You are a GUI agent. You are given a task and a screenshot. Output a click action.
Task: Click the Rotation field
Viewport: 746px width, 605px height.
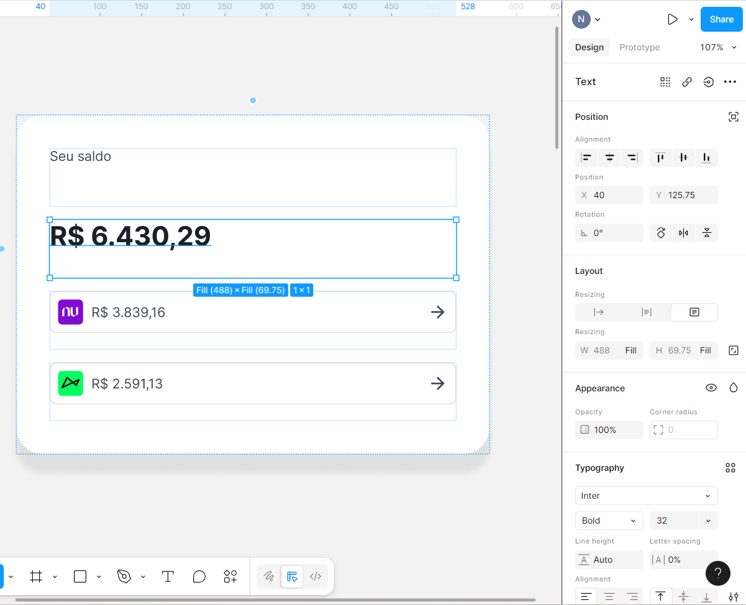(609, 233)
